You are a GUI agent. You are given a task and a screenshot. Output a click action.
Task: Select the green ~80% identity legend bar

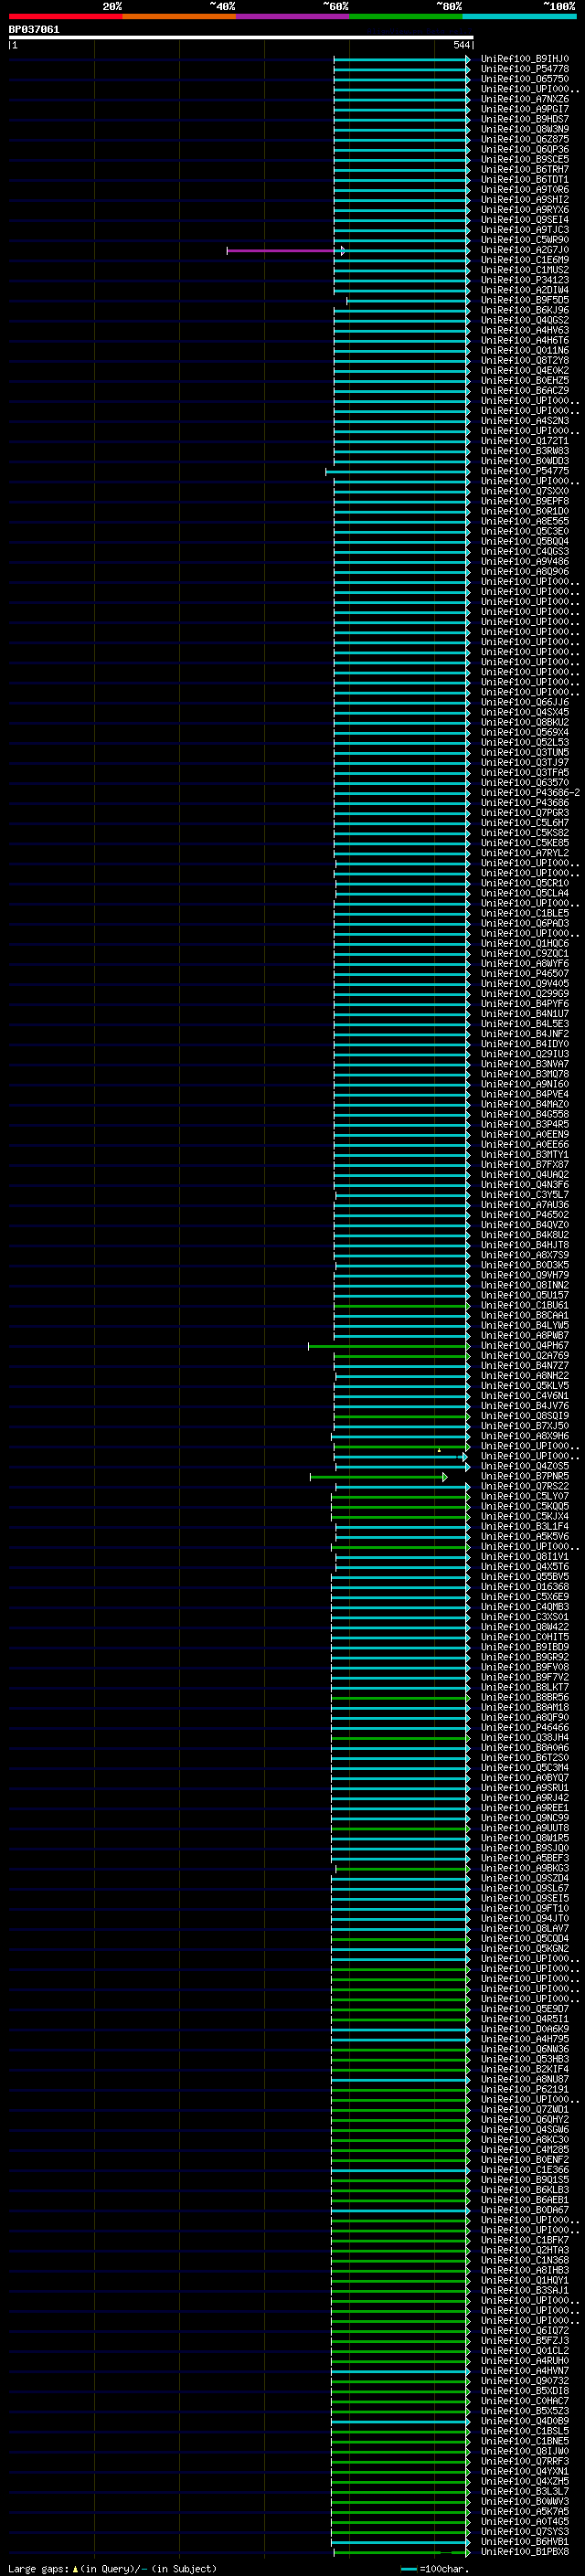point(406,16)
